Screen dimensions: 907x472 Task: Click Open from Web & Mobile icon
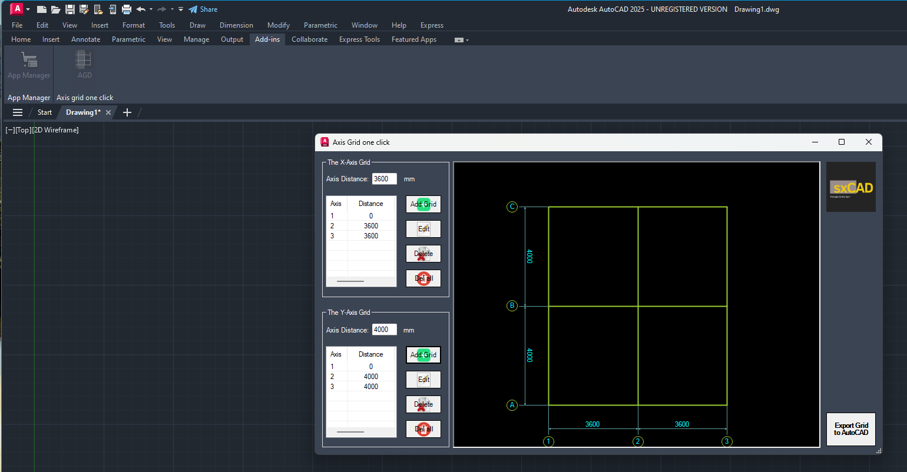tap(98, 9)
